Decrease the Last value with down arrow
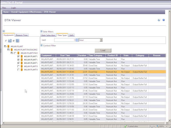The width and height of the screenshot is (171, 128). pos(77,41)
